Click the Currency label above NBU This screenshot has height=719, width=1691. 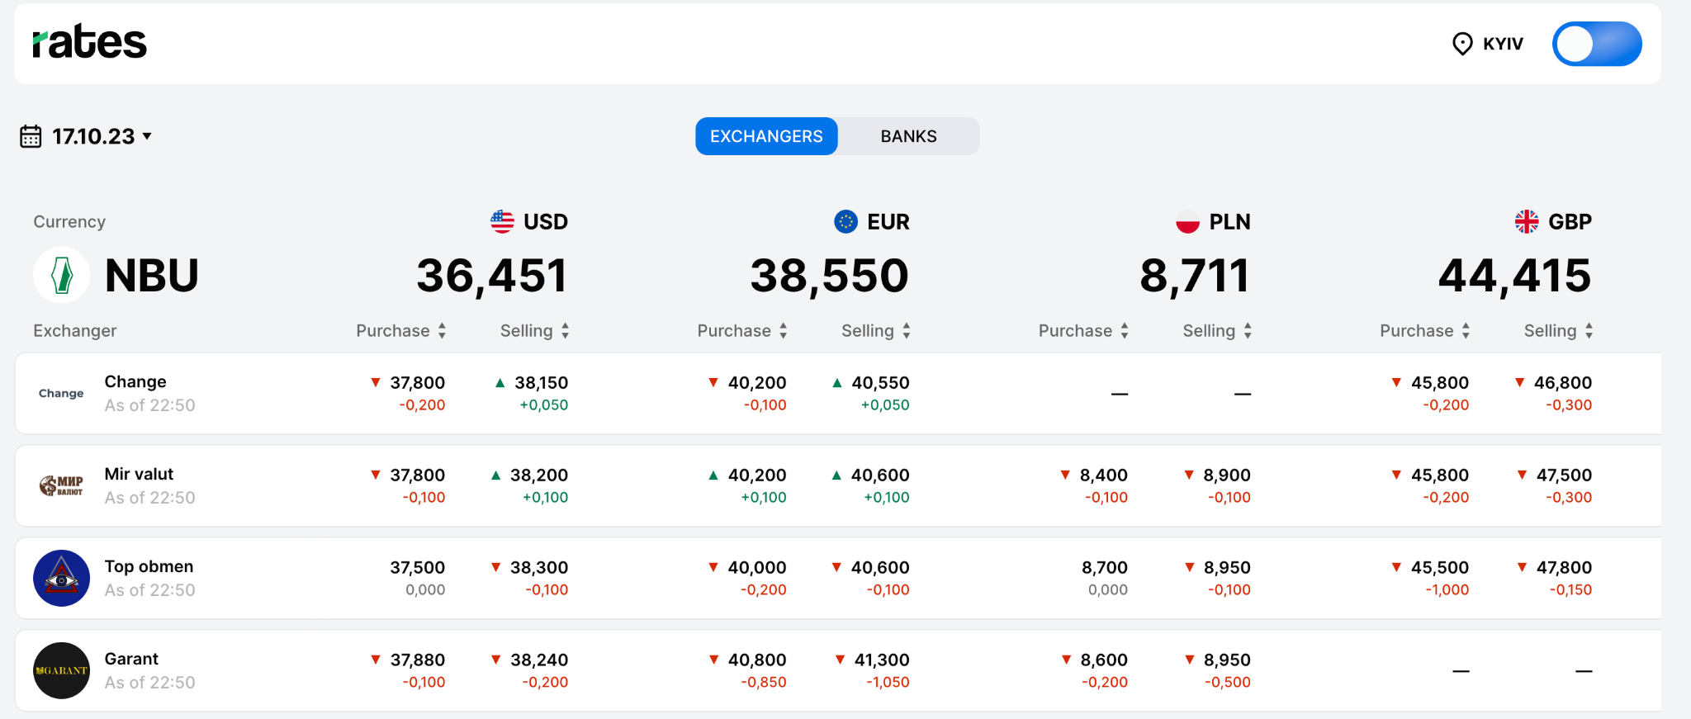pyautogui.click(x=69, y=222)
